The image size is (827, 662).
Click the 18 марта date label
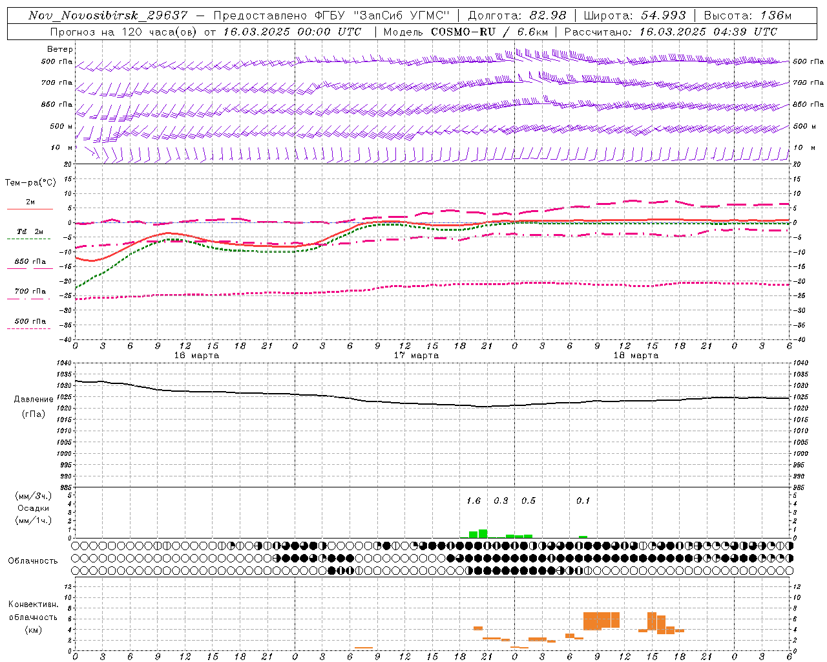pyautogui.click(x=636, y=356)
